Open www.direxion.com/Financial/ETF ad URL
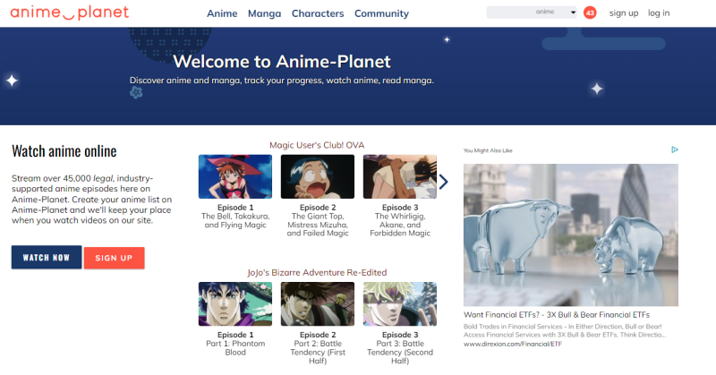 (x=513, y=344)
